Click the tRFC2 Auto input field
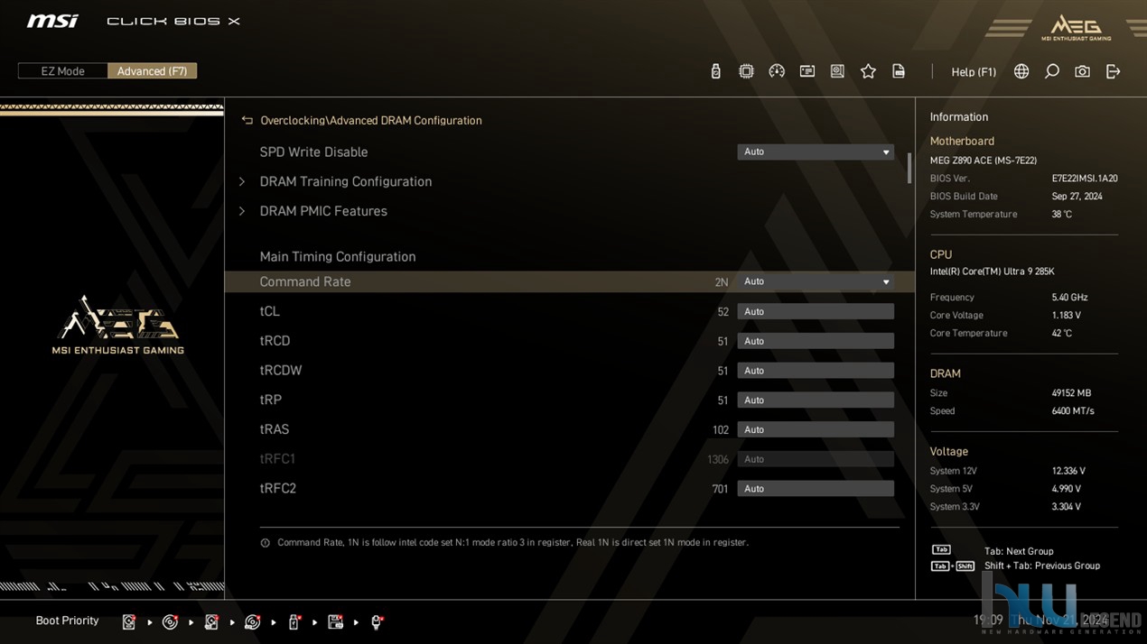The height and width of the screenshot is (644, 1147). pyautogui.click(x=816, y=489)
